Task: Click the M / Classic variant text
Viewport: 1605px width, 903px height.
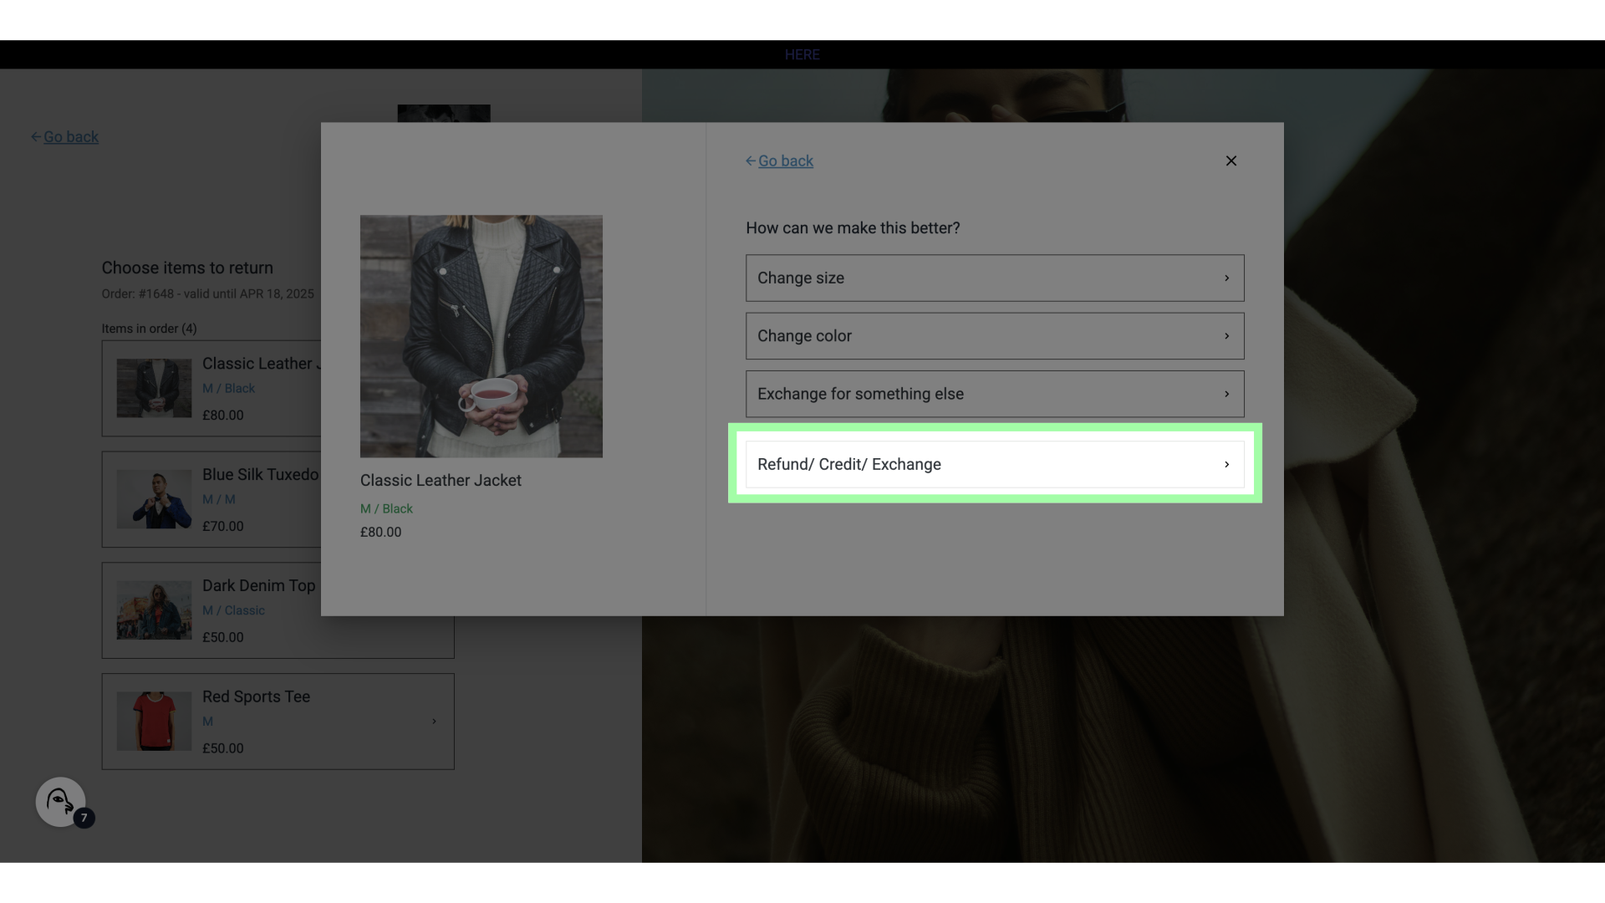Action: tap(233, 610)
